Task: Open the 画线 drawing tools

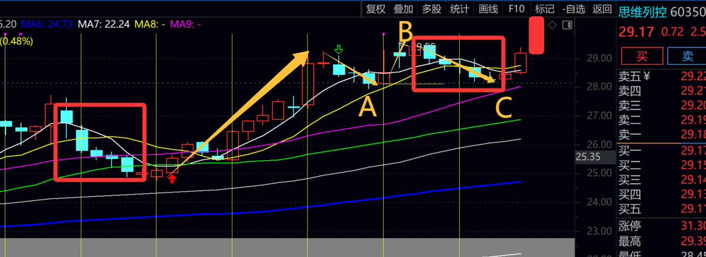Action: pos(488,9)
